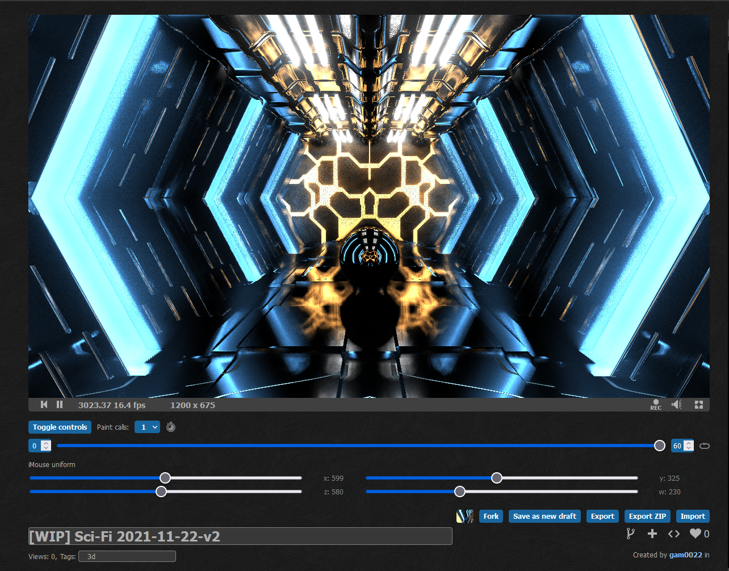
Task: Enter fullscreen shader view
Action: pos(699,405)
